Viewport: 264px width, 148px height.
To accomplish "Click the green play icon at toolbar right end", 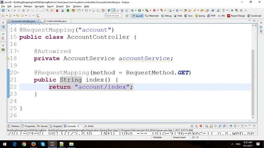I will 232,10.
